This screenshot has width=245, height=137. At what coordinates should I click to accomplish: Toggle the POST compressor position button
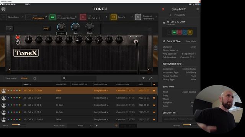47,29
